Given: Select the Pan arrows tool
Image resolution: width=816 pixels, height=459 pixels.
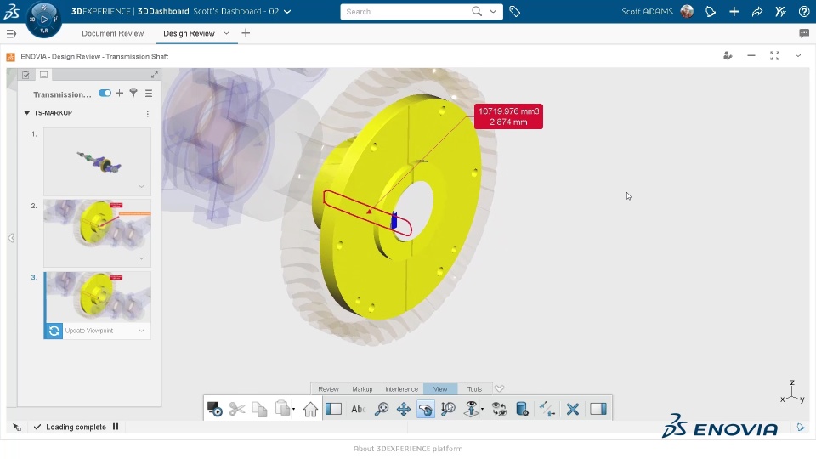Looking at the screenshot, I should point(403,409).
